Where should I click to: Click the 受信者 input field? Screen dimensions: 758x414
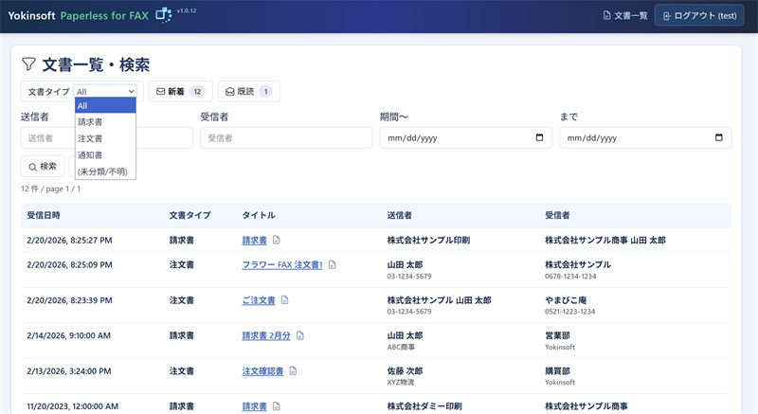pyautogui.click(x=286, y=137)
